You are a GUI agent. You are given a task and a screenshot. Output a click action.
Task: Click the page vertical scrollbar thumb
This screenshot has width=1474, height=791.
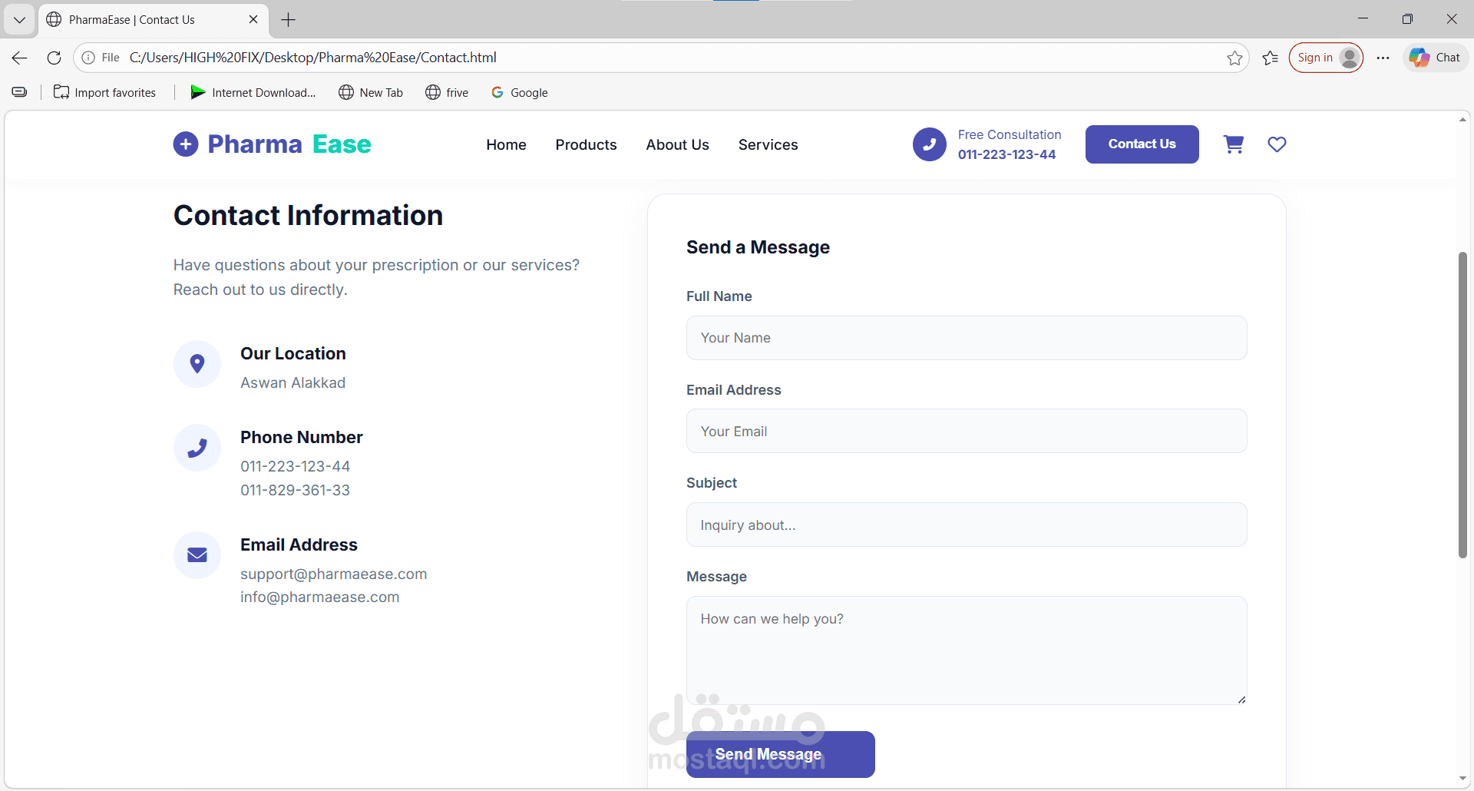tap(1462, 404)
